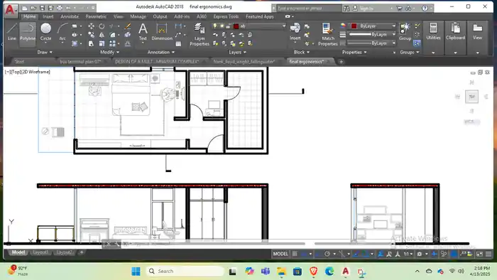Click the Explode tool icon

127,35
